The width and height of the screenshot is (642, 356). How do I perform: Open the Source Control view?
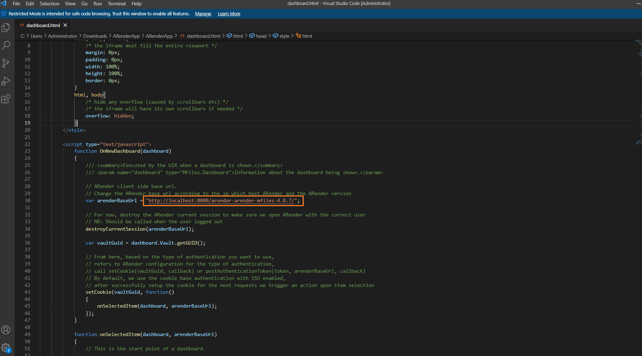coord(6,63)
